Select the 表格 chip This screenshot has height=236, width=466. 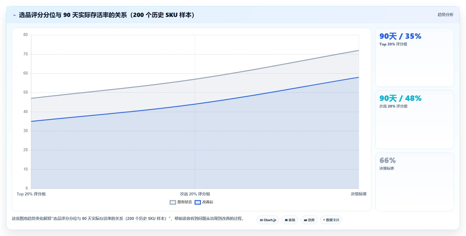(290, 220)
